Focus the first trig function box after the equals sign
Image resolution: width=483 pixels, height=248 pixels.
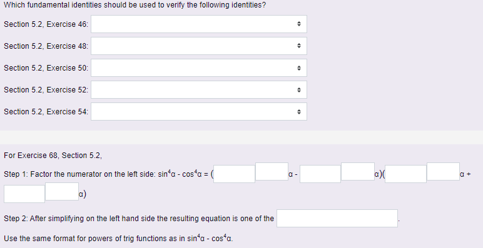234,174
